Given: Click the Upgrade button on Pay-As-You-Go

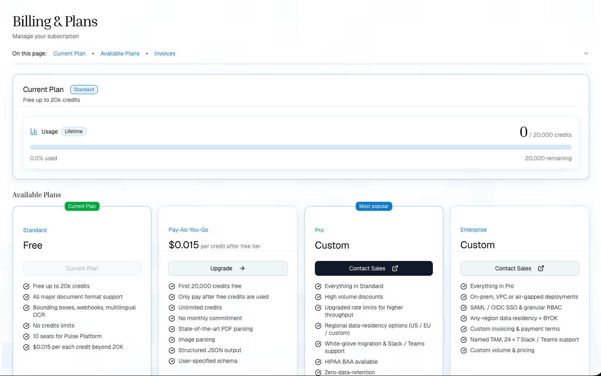Looking at the screenshot, I should coord(228,268).
